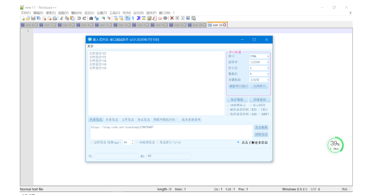The width and height of the screenshot is (381, 195).
Task: Click the 发送数据 button
Action: (x=261, y=127)
